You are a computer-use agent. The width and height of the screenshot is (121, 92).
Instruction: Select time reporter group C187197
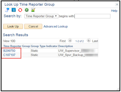pos(9,55)
